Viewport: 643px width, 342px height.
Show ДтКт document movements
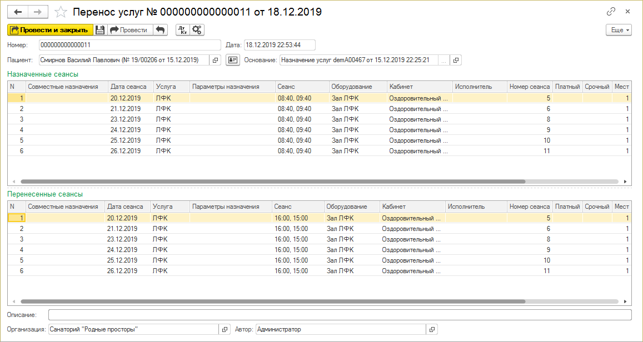coord(182,30)
